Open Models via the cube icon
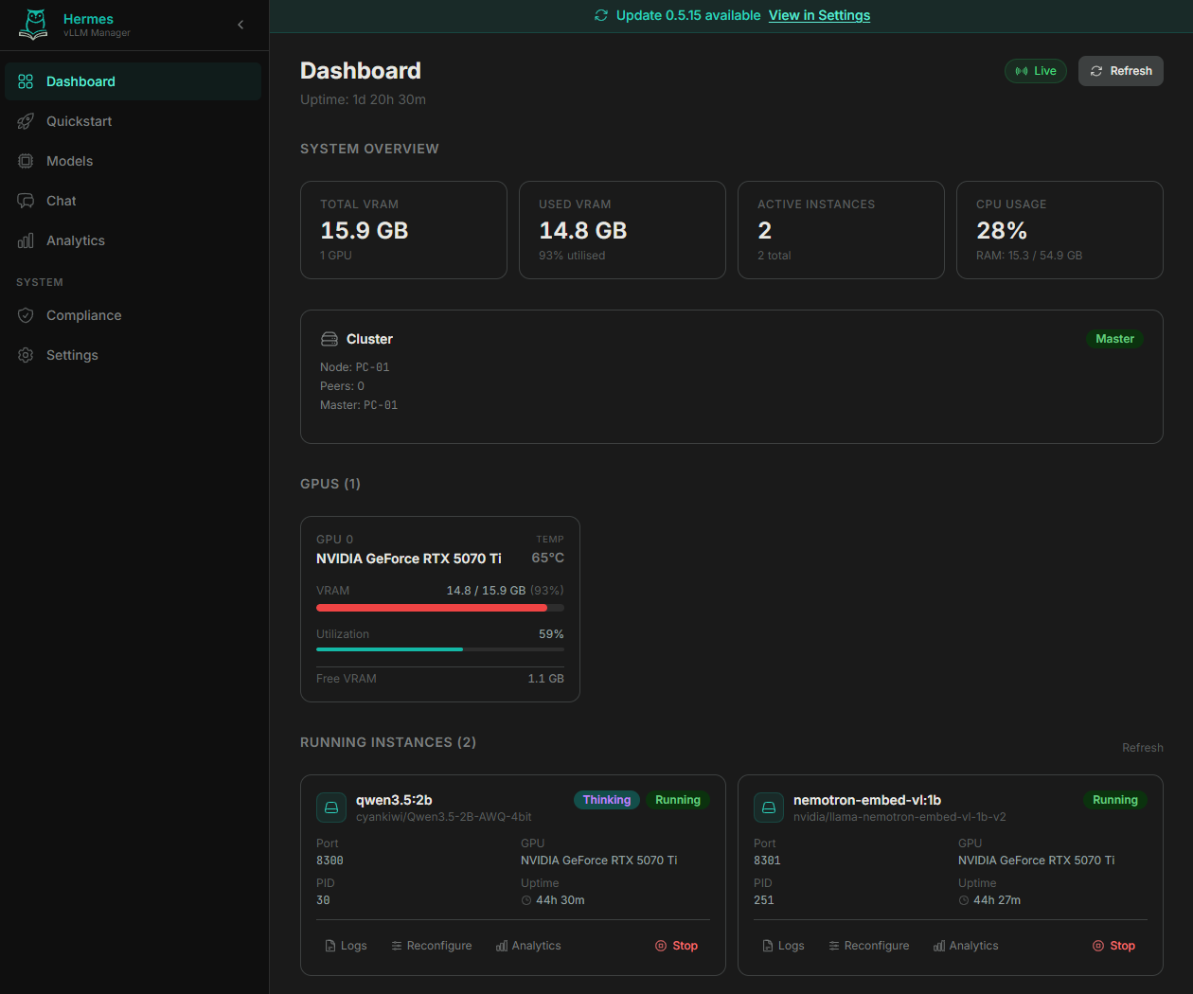 25,161
